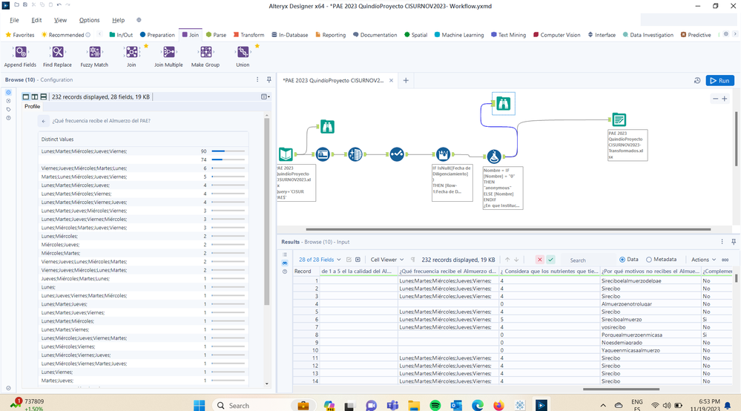The image size is (741, 411).
Task: Select the Metadata radio button
Action: point(650,260)
